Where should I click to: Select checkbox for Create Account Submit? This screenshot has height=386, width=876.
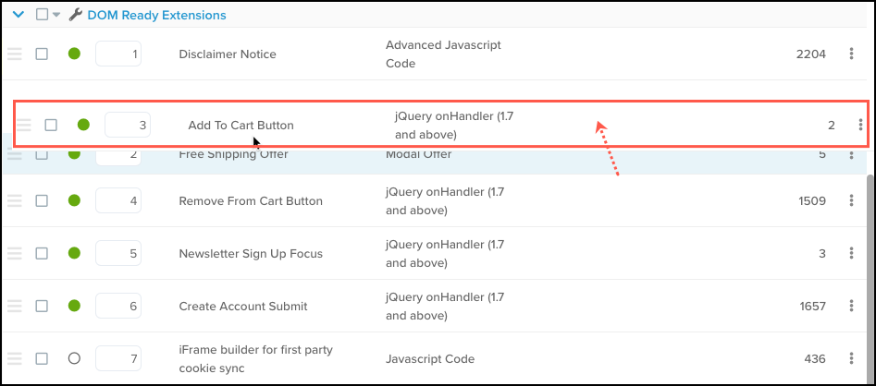42,306
